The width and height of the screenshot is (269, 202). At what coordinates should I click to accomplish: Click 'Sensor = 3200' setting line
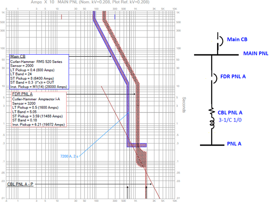coord(24,103)
